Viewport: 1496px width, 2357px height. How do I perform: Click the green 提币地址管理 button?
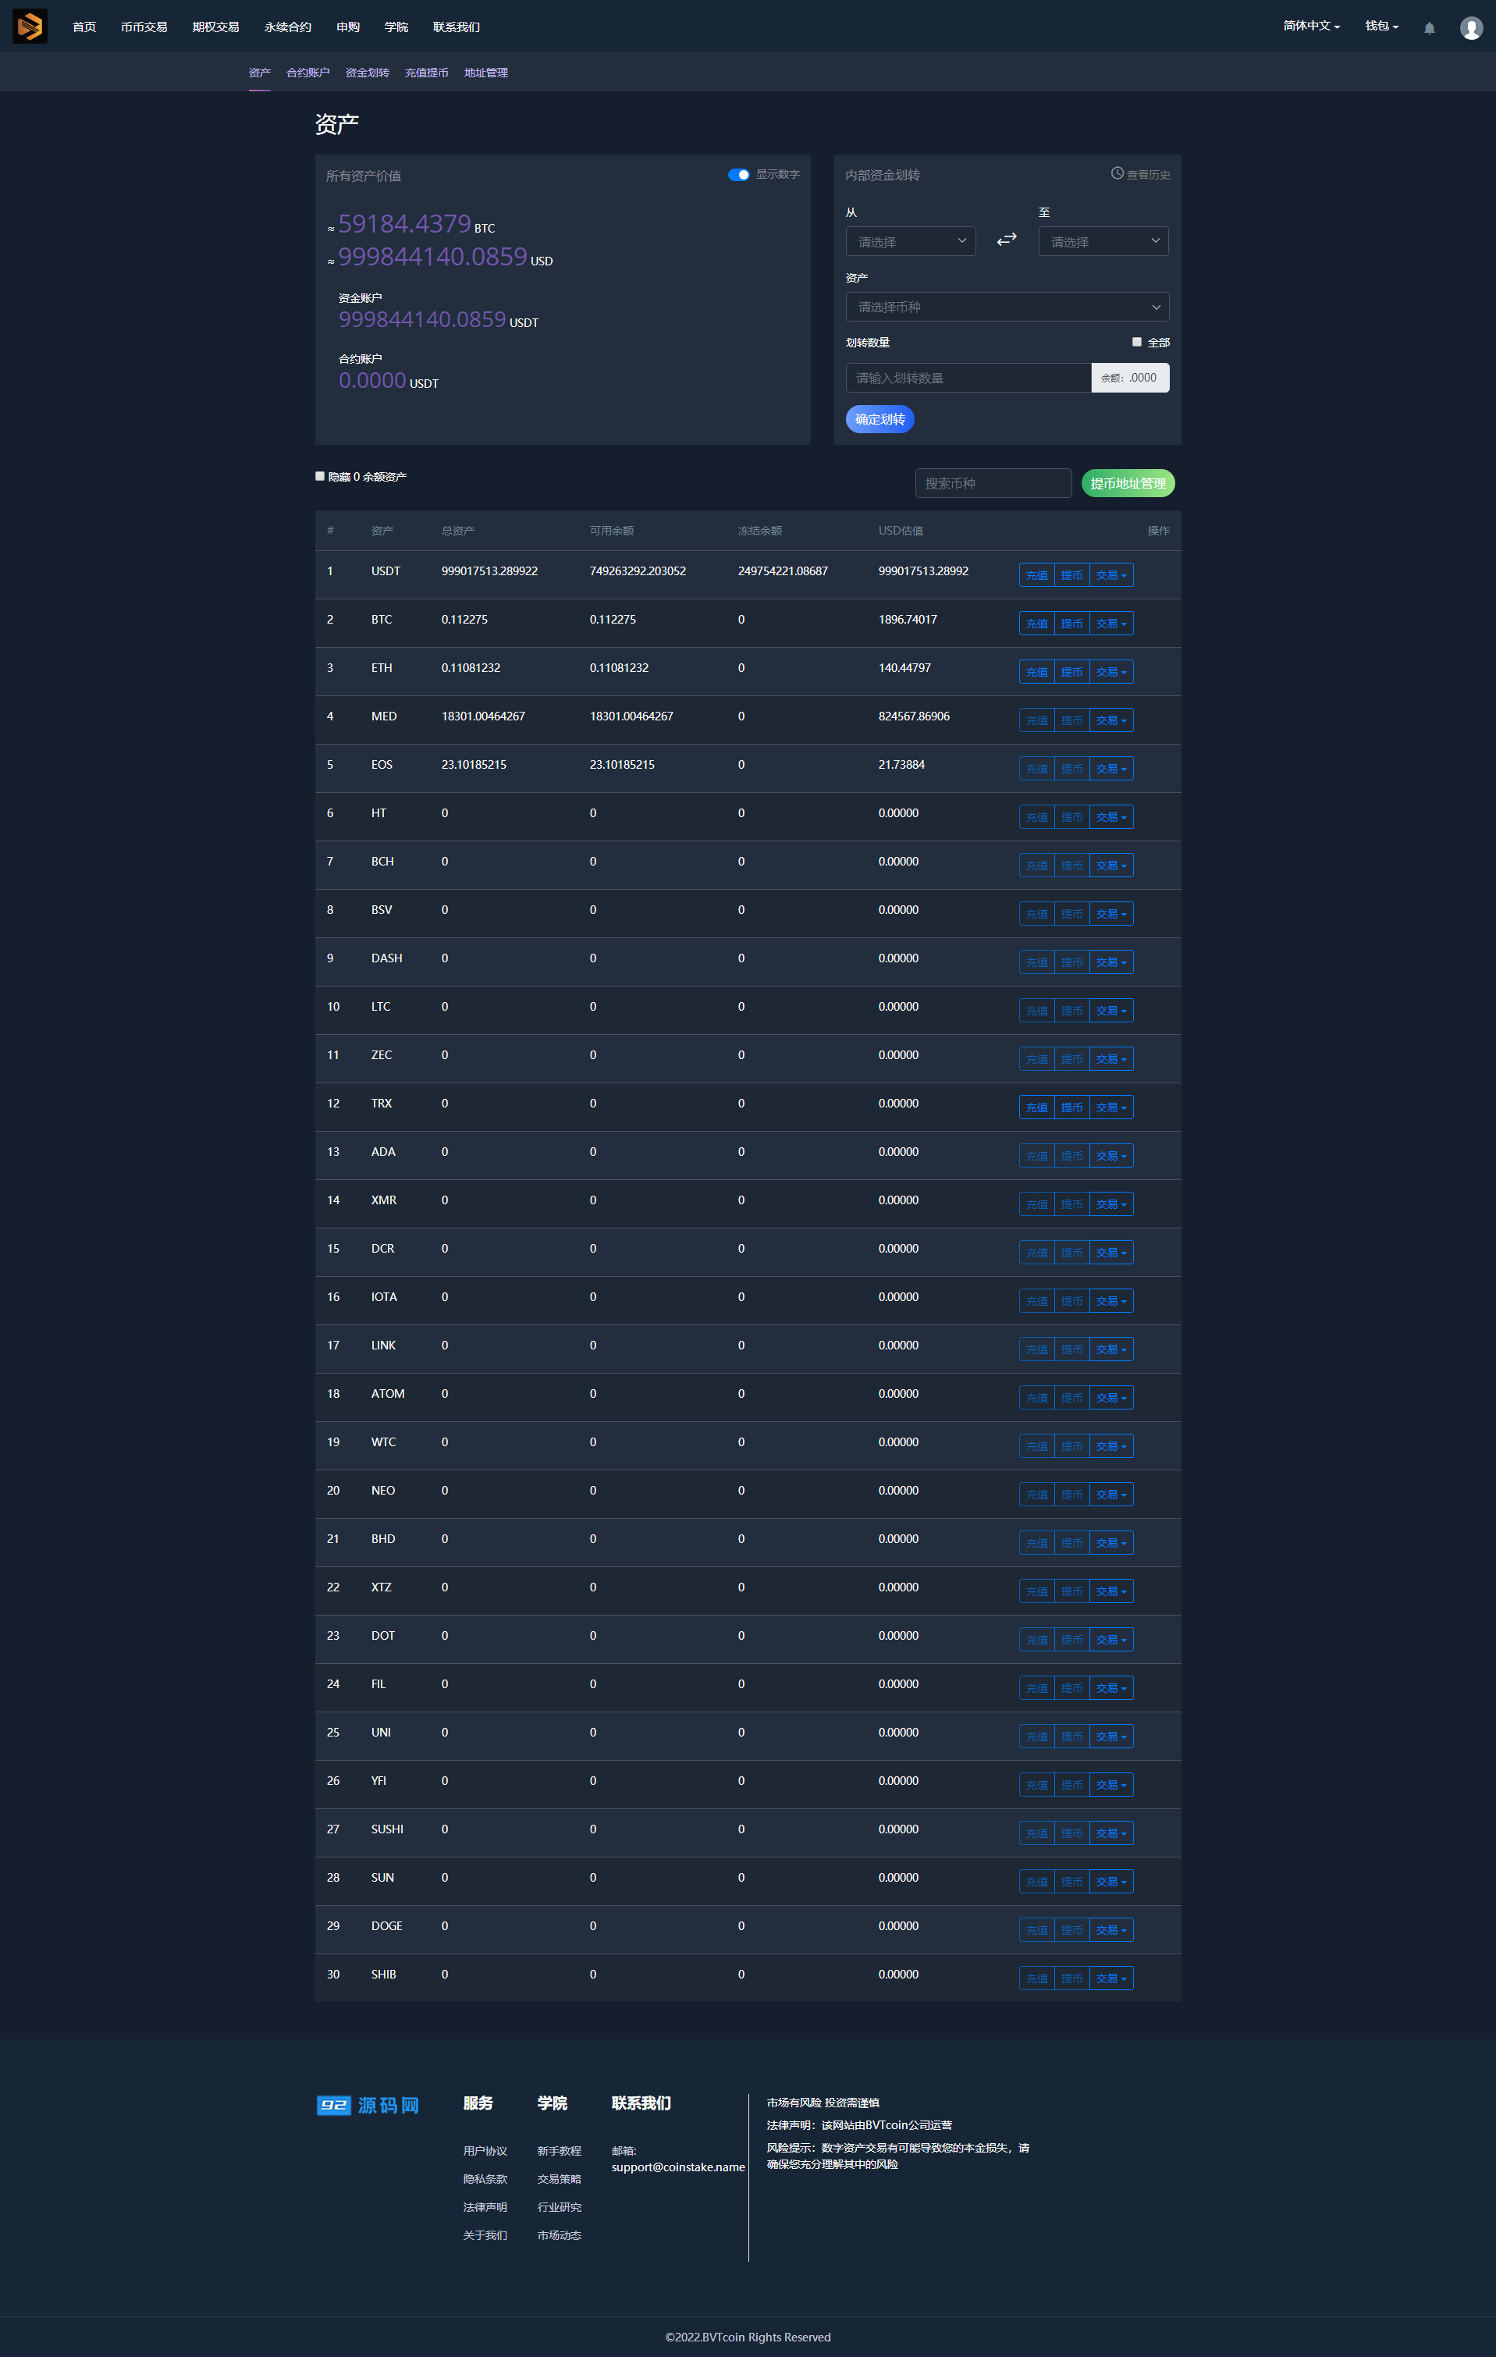(1127, 484)
